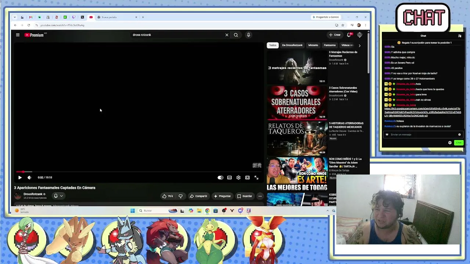The height and width of the screenshot is (264, 470).
Task: Open the Son Como Niños video thumbnail
Action: (297, 174)
